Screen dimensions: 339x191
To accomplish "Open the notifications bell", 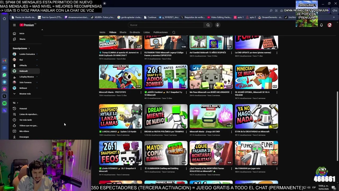I will pos(321,25).
